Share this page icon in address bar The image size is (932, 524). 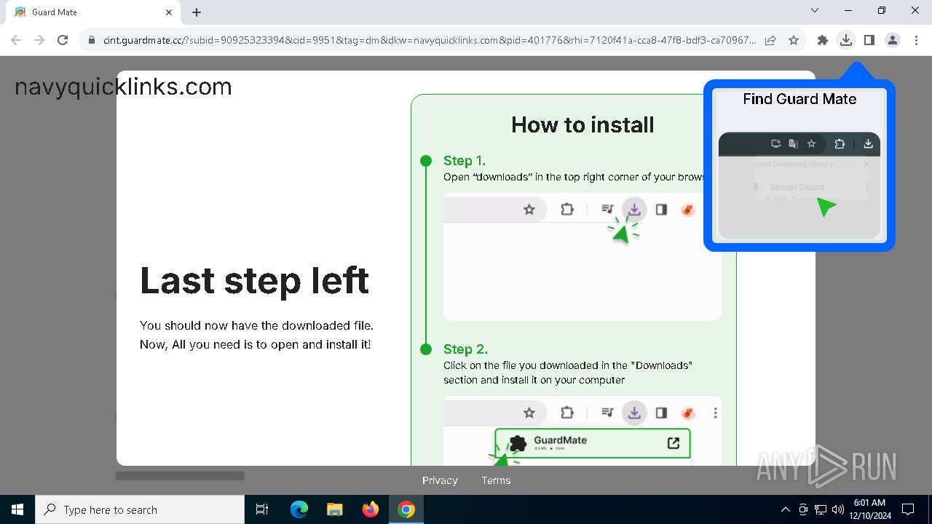point(770,40)
